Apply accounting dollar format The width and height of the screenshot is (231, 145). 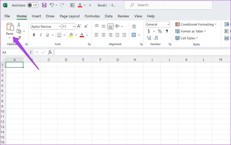(x=149, y=31)
